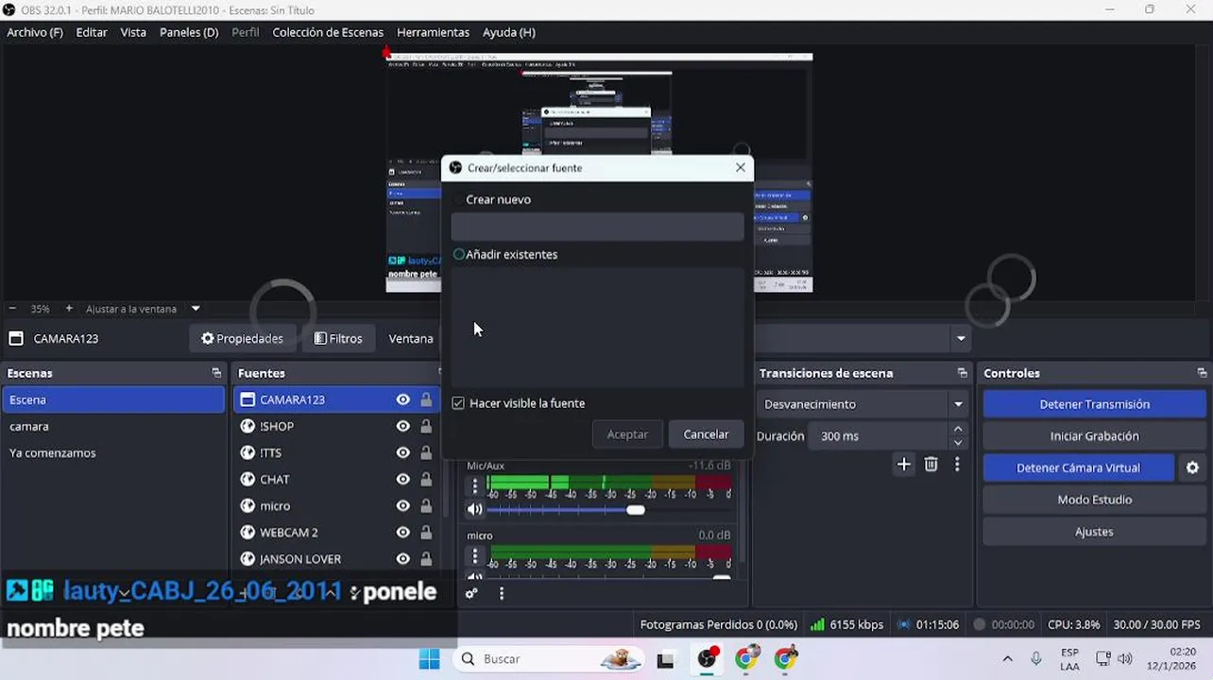1213x680 pixels.
Task: Toggle lock on !TTS source
Action: coord(426,452)
